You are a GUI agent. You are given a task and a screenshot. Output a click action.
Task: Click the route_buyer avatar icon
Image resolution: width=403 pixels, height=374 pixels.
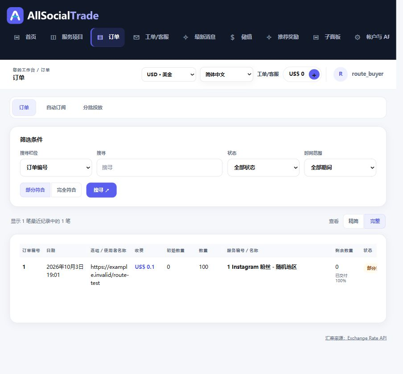pyautogui.click(x=341, y=74)
